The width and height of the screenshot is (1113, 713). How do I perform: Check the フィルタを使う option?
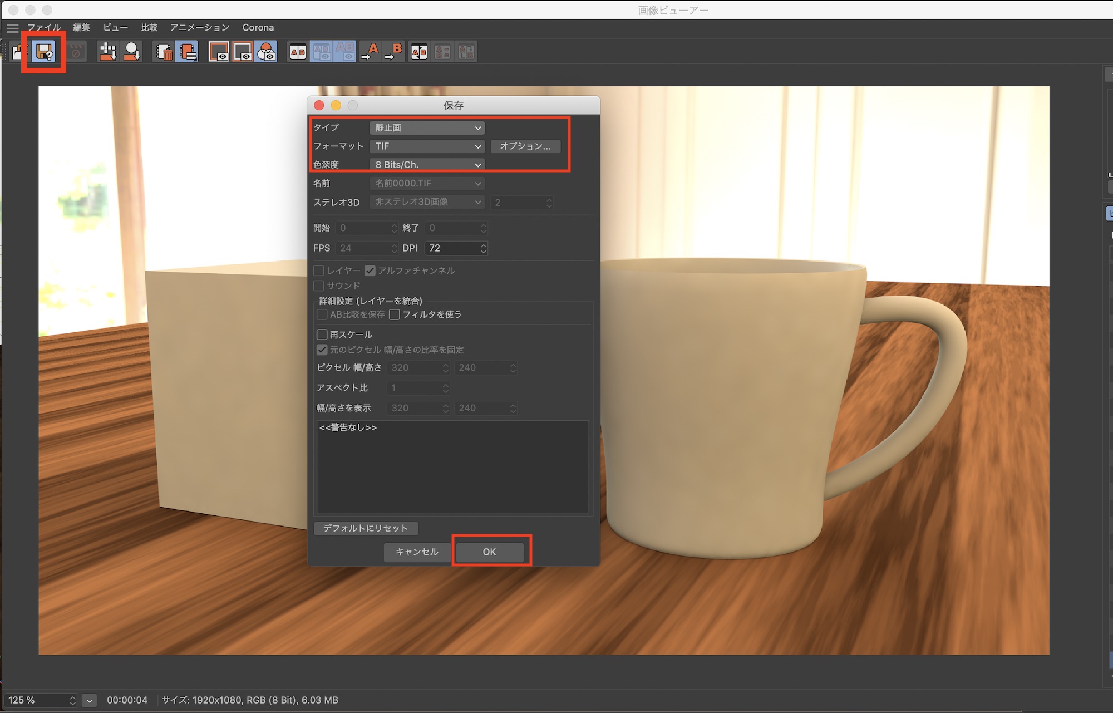click(395, 314)
